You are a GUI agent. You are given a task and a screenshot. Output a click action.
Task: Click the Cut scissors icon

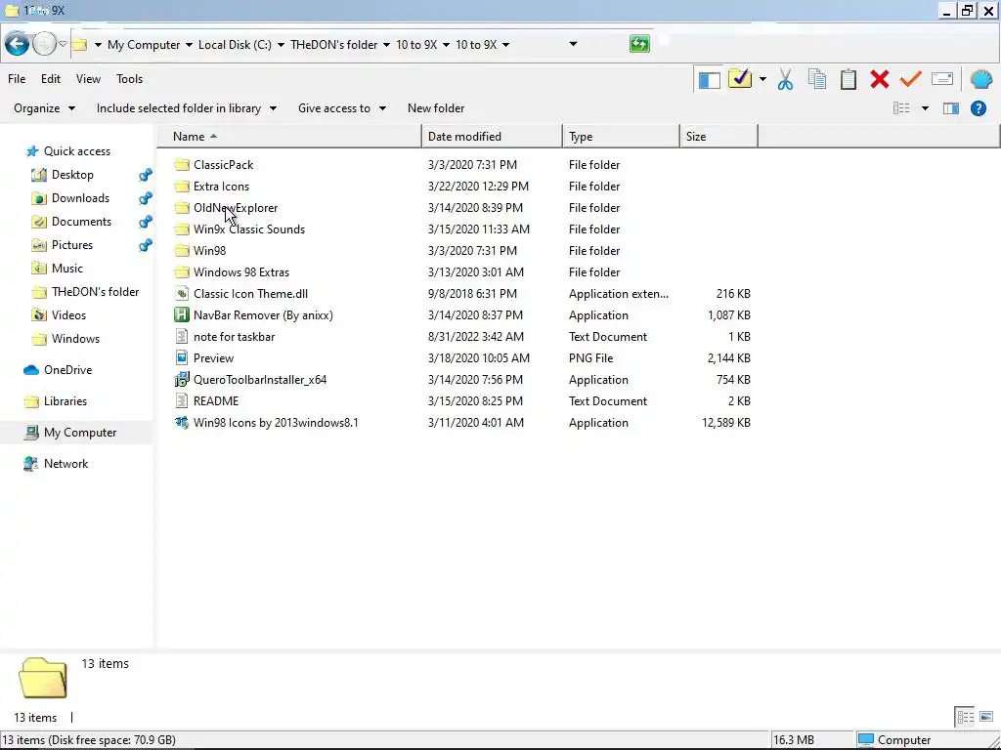pos(785,80)
